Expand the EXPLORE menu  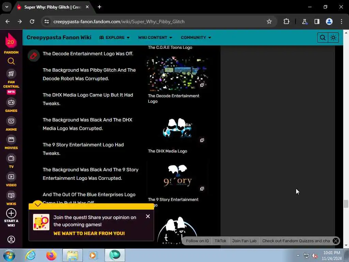(115, 38)
